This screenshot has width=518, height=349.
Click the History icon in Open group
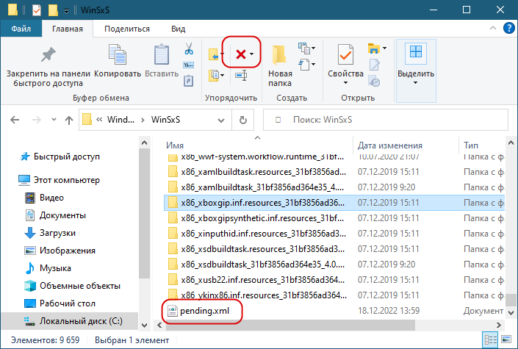pos(374,81)
